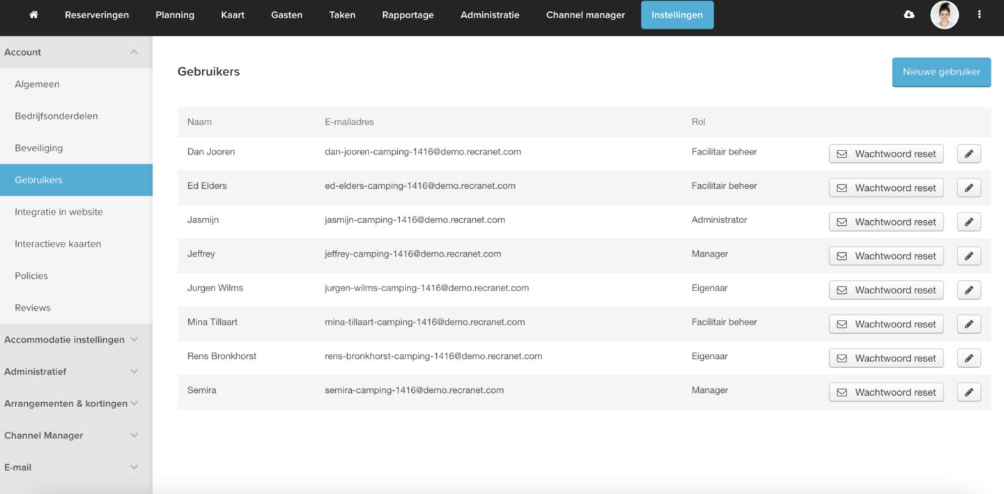Edit Jurgen Wilms using pencil icon

(x=968, y=291)
